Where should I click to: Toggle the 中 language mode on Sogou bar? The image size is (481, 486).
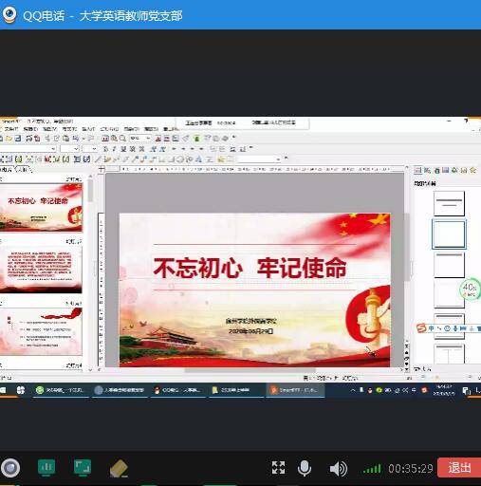point(431,328)
